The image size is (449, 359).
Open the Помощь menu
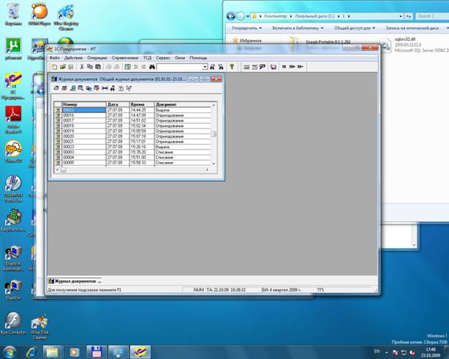pos(198,58)
